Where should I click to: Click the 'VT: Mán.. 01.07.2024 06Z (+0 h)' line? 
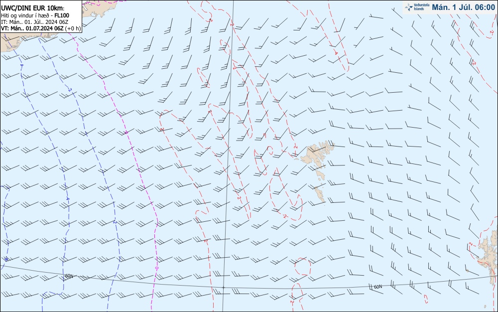[x=41, y=28]
